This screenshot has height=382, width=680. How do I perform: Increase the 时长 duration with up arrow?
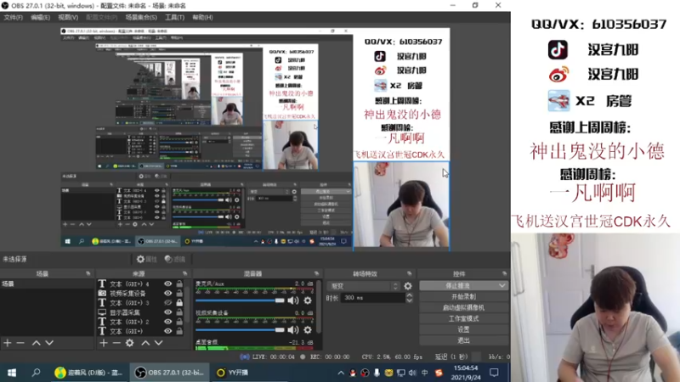(409, 295)
